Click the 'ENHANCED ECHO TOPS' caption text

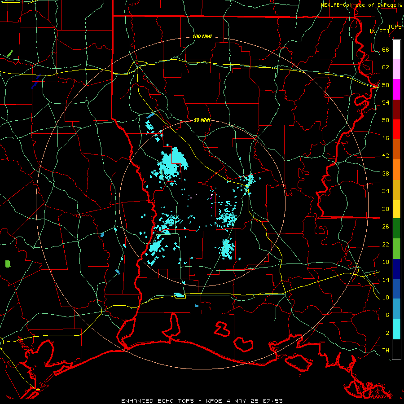click(x=158, y=401)
